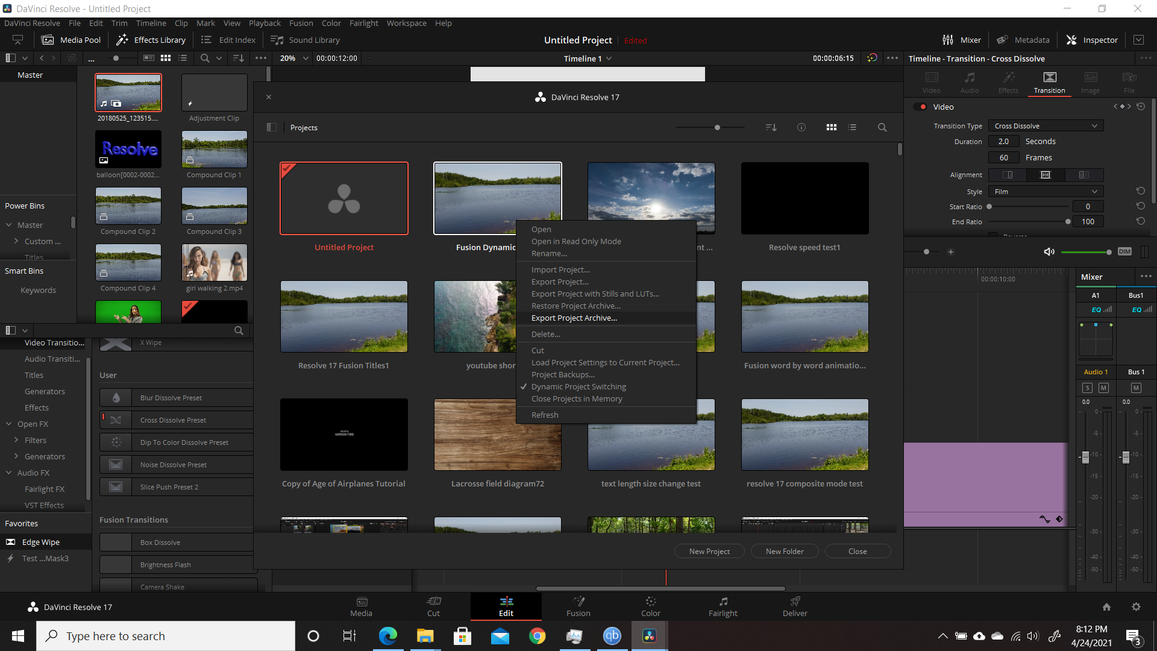Switch Project Manager to thumbnail grid view
Screen dimensions: 1157x651
click(x=832, y=127)
